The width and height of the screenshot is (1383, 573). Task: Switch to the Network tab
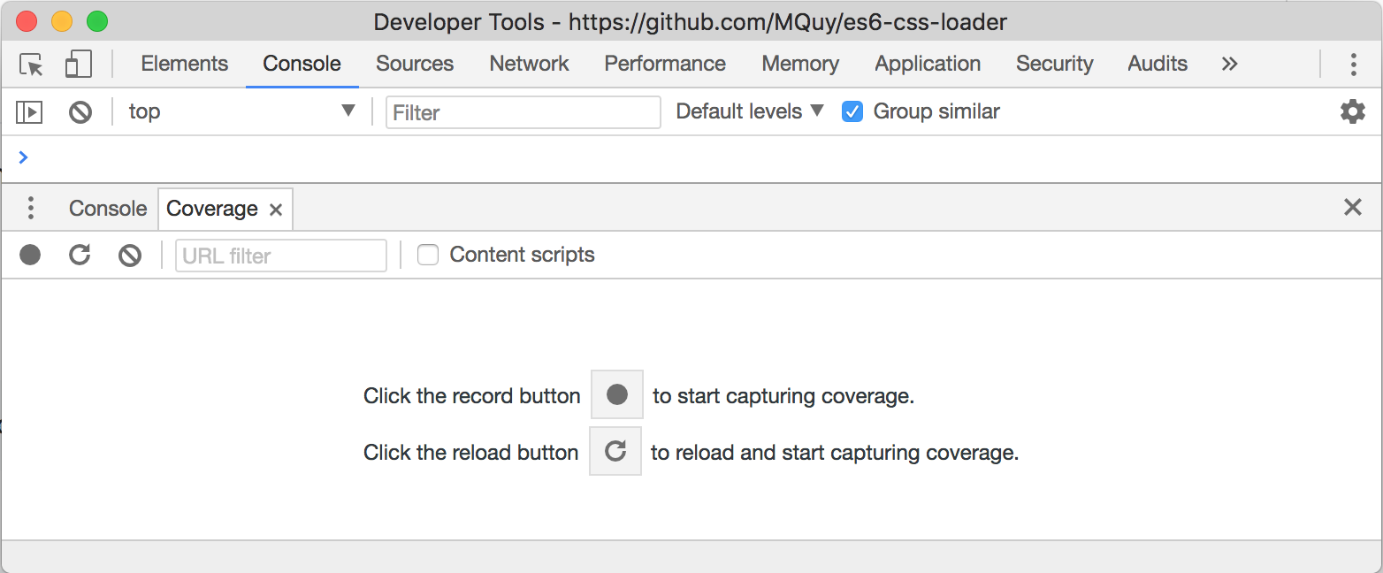click(529, 64)
